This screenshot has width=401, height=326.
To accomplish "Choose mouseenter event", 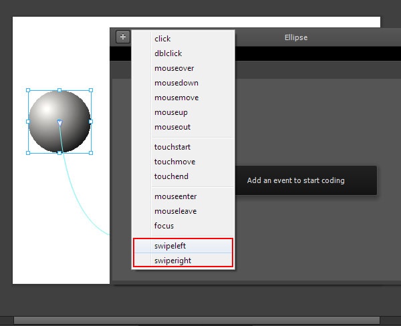I will 183,196.
